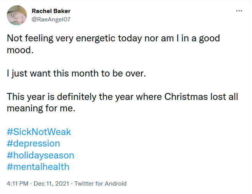
Task: Click the 'meaning for me.' line of tweet
Action: pos(41,108)
